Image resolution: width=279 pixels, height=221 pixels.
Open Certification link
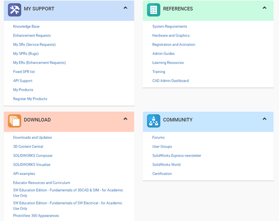click(162, 174)
